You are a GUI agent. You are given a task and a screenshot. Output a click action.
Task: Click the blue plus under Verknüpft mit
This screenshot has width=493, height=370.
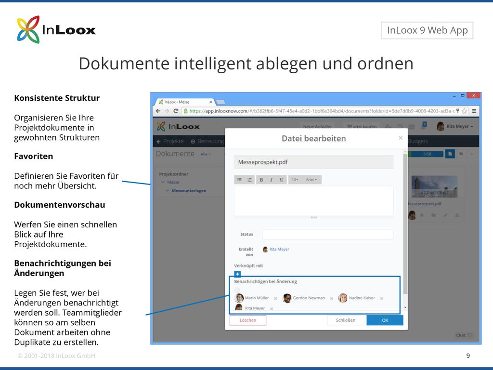tap(237, 274)
